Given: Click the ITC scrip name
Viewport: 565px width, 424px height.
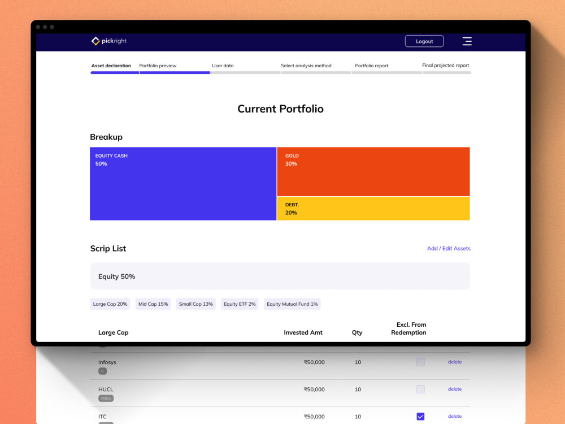Looking at the screenshot, I should 102,417.
